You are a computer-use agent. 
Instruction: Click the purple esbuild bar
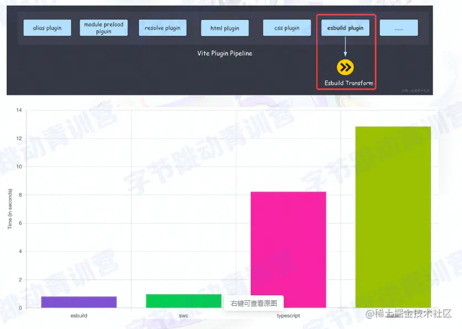pyautogui.click(x=79, y=302)
